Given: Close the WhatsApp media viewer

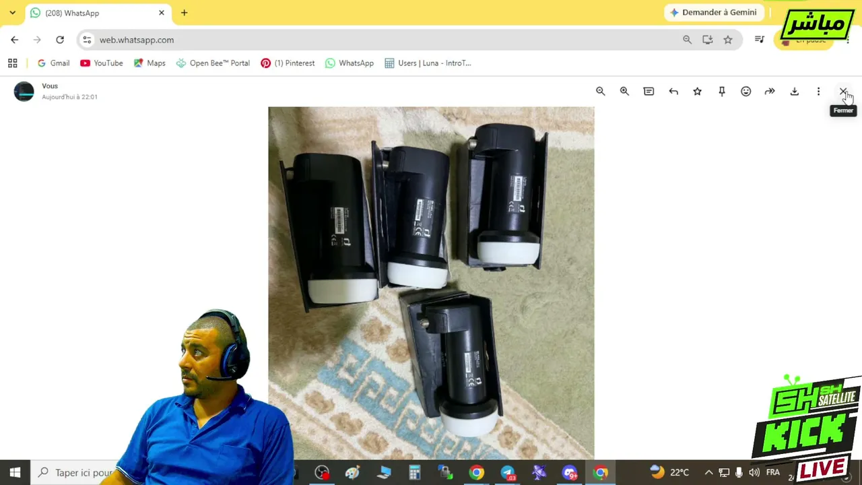Looking at the screenshot, I should (x=842, y=92).
